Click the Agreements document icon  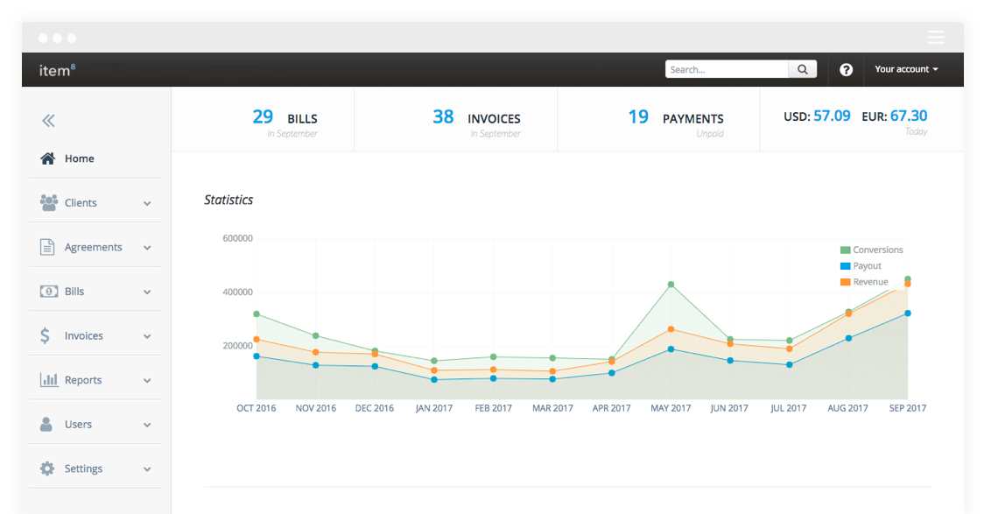click(x=47, y=247)
